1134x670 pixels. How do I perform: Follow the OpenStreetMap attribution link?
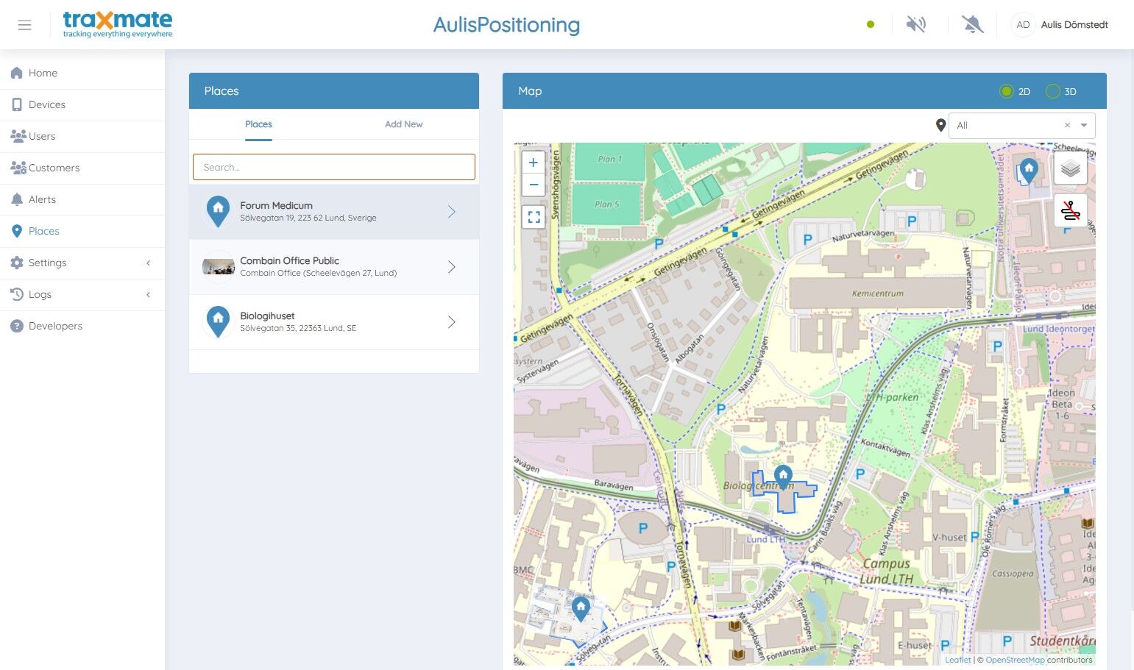(x=1015, y=660)
